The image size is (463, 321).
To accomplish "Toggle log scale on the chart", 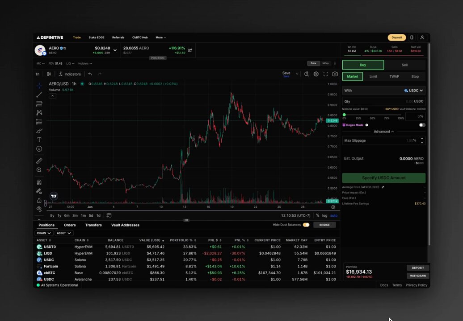I will 324,216.
